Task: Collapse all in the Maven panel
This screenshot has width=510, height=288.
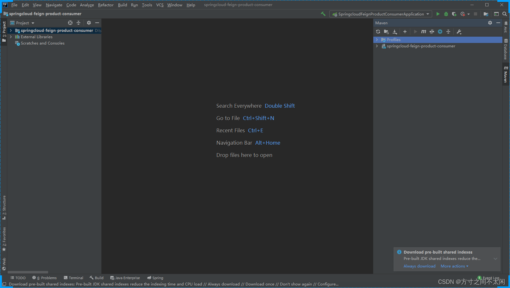Action: pos(448,32)
